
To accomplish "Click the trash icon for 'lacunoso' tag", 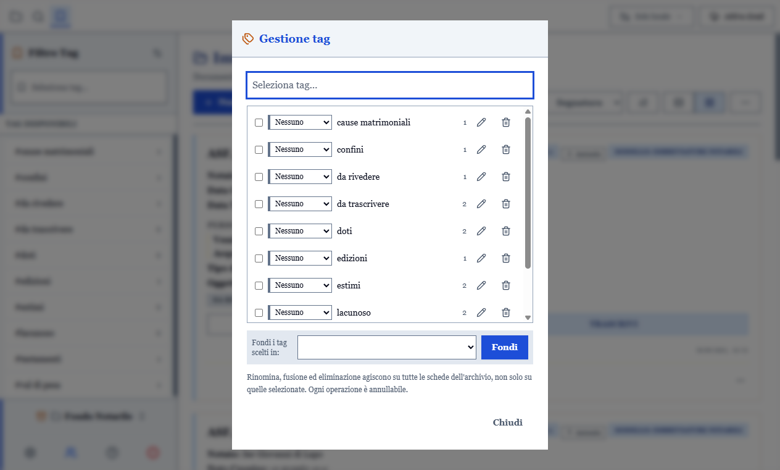I will click(x=506, y=313).
